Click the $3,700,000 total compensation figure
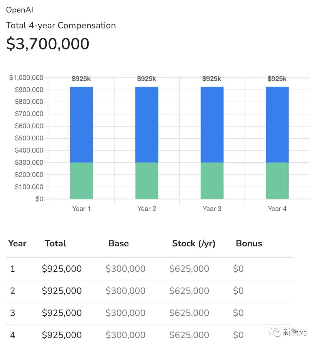The image size is (317, 346). tap(48, 44)
